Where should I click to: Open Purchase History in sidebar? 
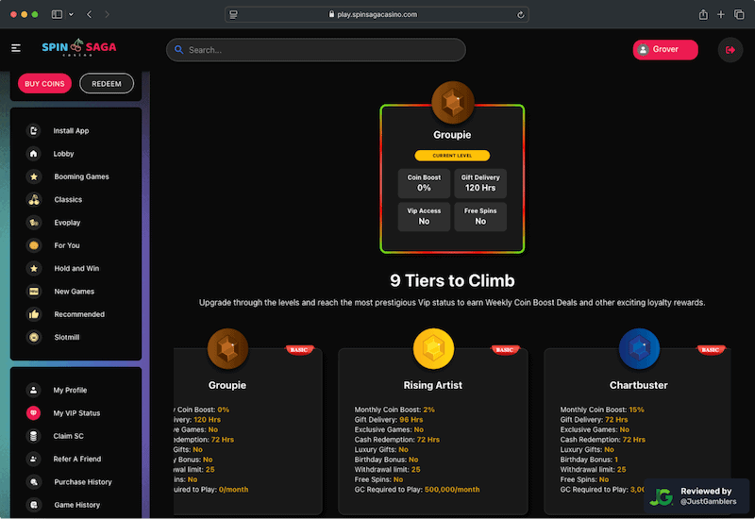click(x=82, y=482)
